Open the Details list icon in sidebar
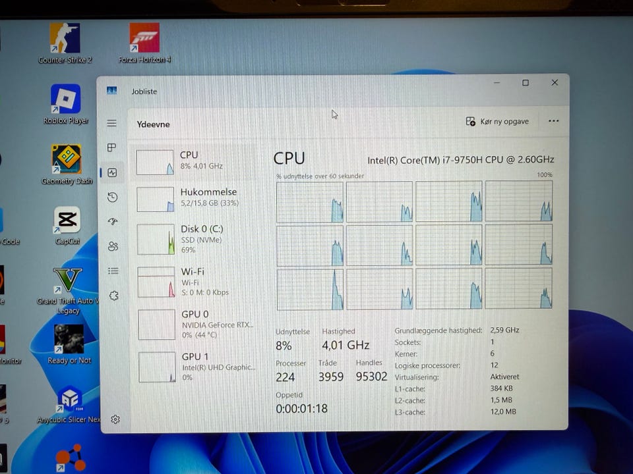This screenshot has width=633, height=474. (113, 271)
